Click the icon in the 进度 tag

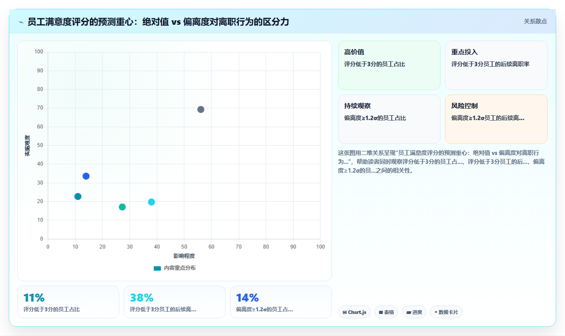(409, 312)
